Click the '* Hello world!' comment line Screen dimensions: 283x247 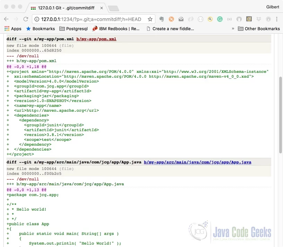coord(26,209)
